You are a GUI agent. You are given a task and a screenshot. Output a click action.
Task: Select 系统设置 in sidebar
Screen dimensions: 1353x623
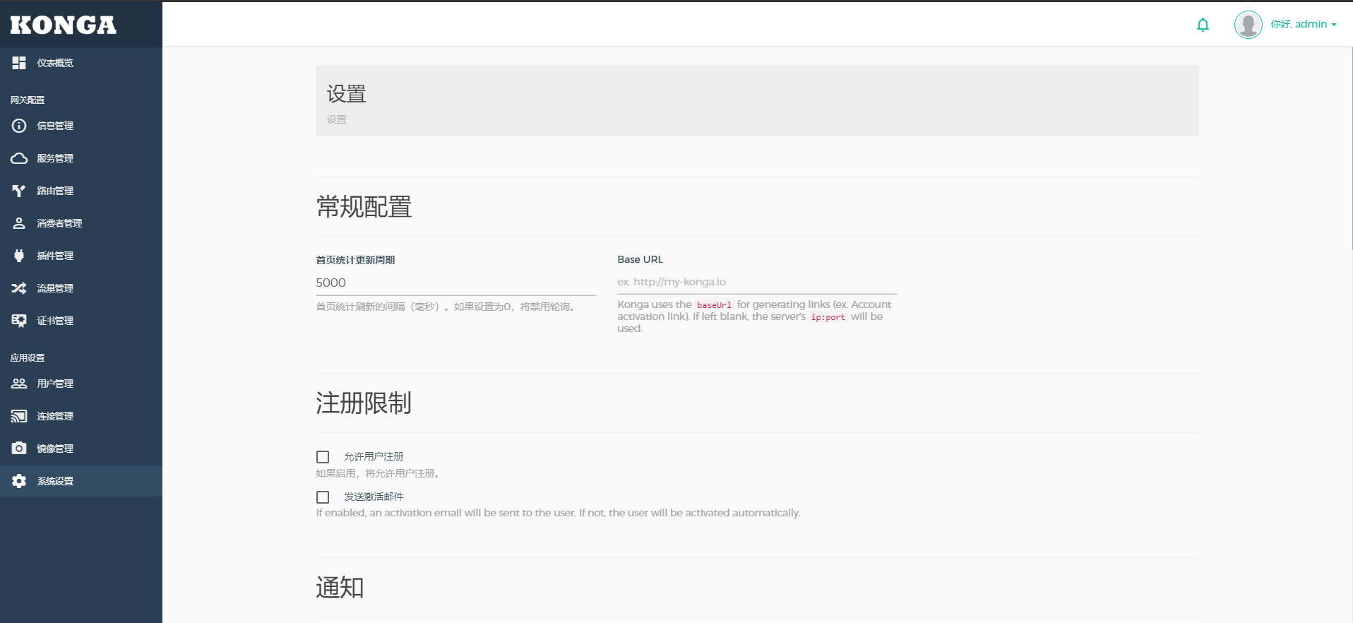click(55, 481)
